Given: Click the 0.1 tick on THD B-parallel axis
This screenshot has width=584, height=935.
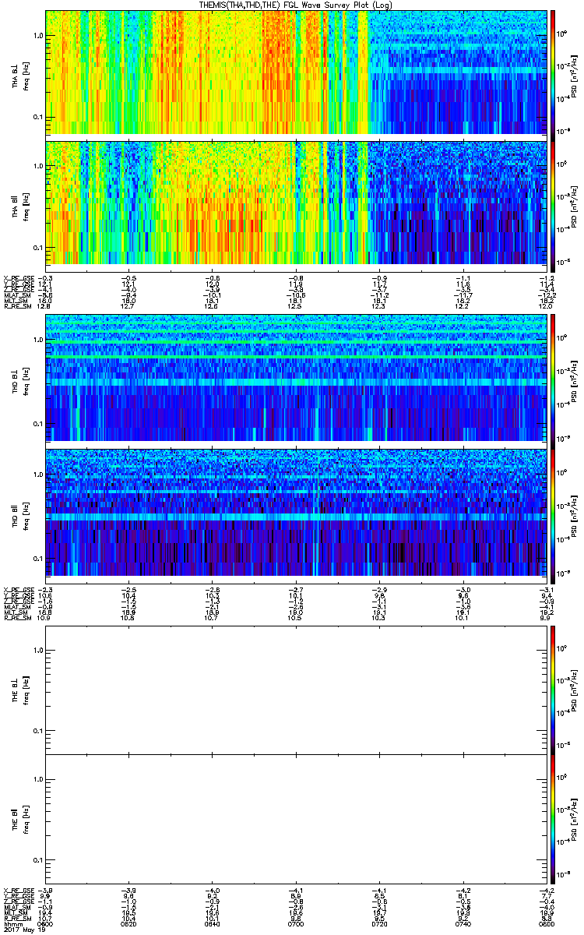Looking at the screenshot, I should (x=37, y=559).
